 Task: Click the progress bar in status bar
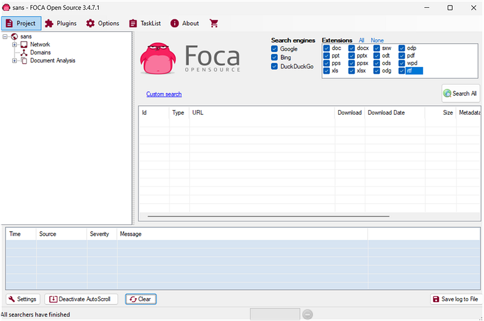(275, 314)
